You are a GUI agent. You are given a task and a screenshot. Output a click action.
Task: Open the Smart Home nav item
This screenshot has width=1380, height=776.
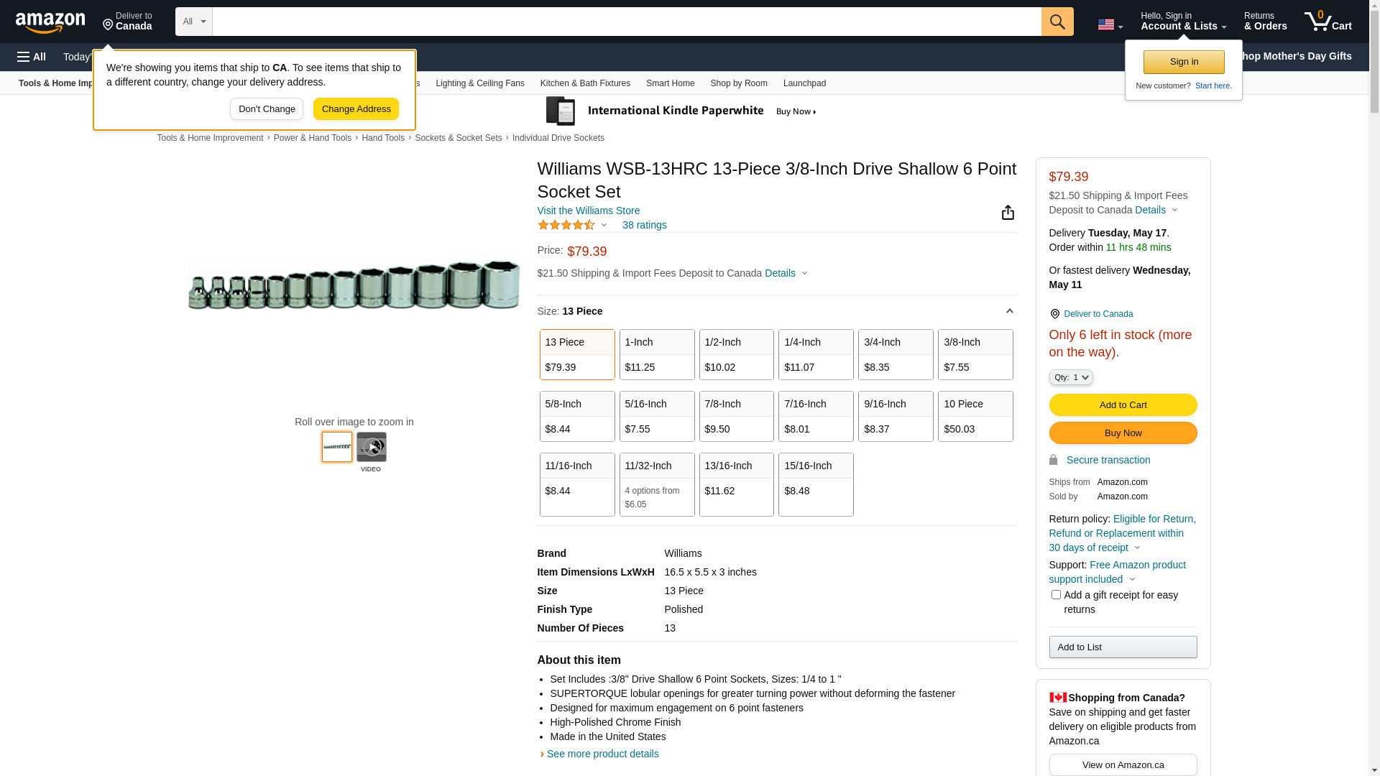click(670, 83)
